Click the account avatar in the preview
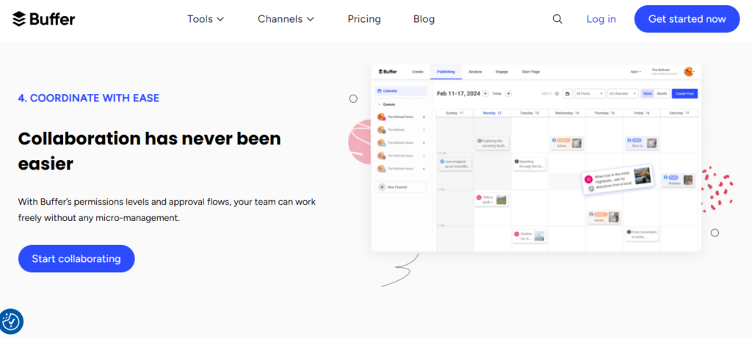The width and height of the screenshot is (752, 339). tap(688, 71)
